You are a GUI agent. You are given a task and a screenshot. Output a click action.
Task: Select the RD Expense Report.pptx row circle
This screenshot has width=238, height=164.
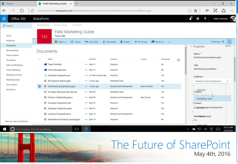(x=39, y=81)
